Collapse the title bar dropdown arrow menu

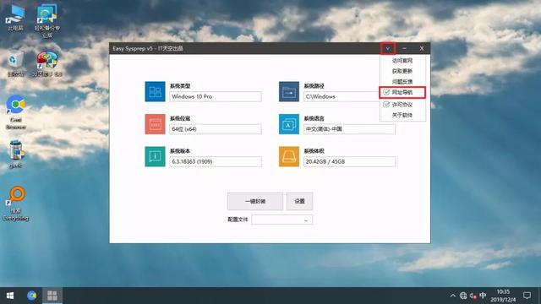[x=388, y=49]
